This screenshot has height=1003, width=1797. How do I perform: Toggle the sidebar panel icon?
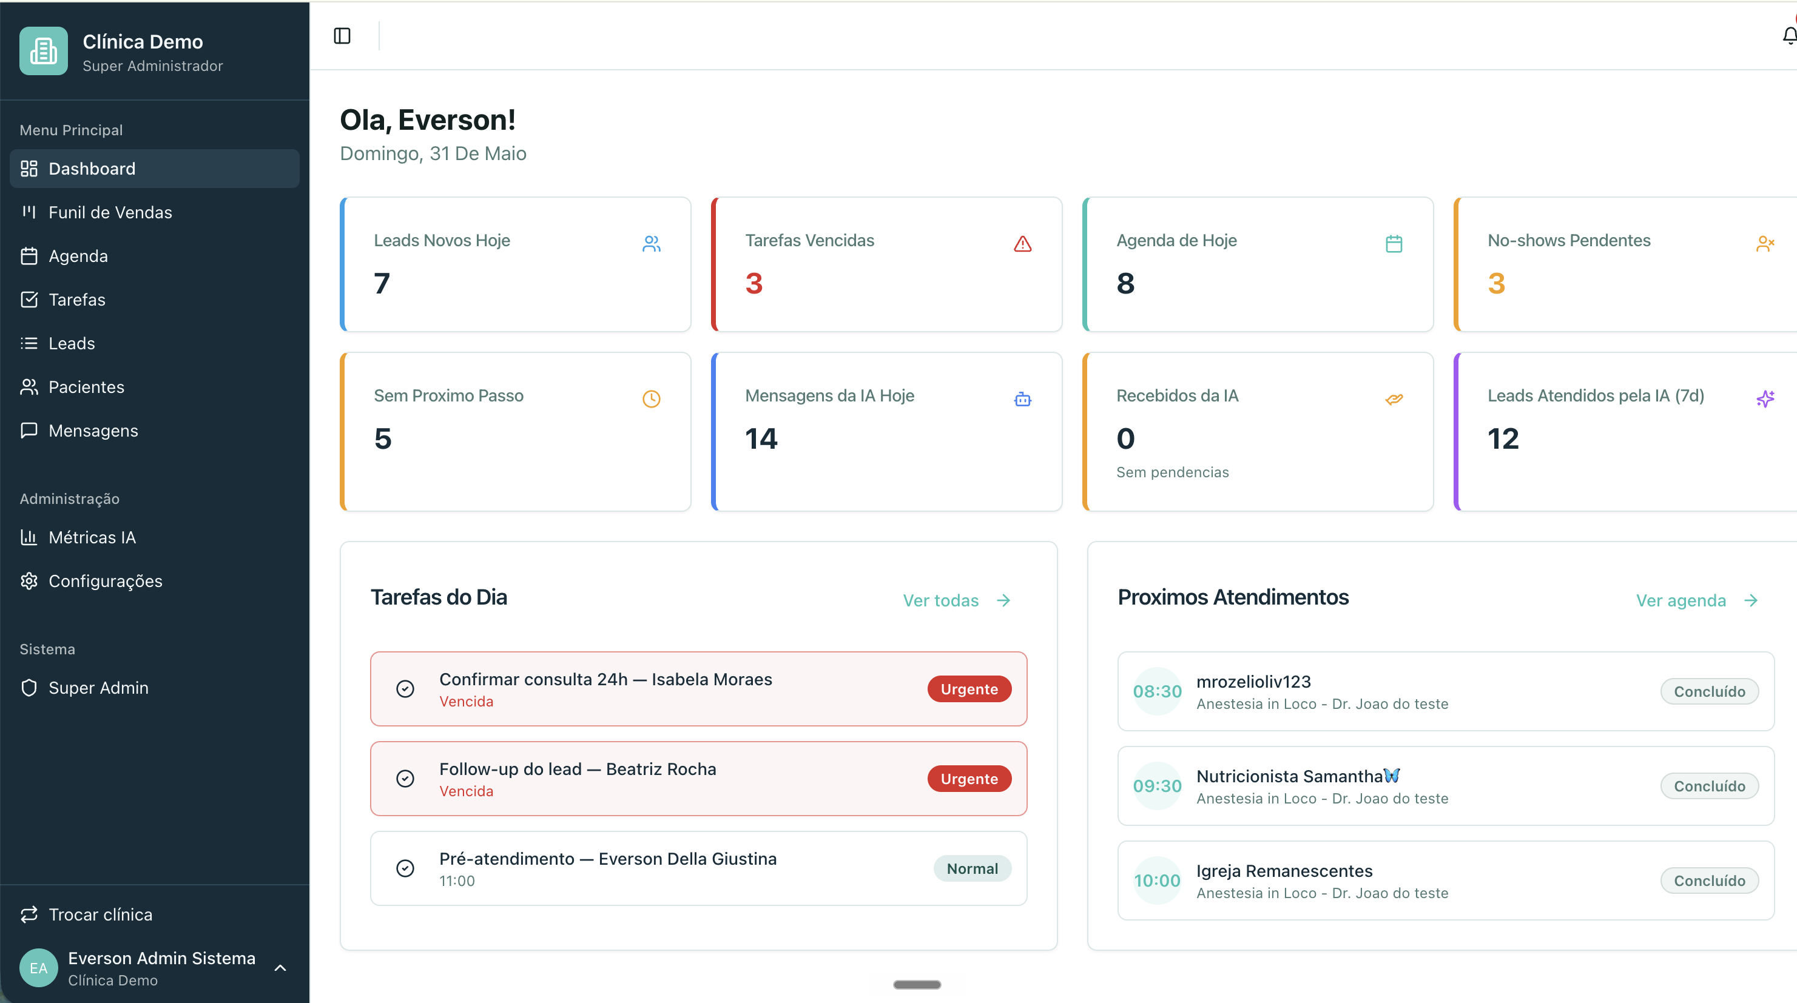click(342, 36)
